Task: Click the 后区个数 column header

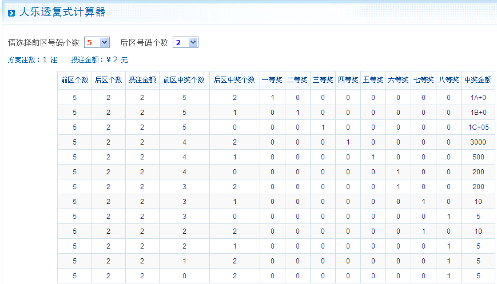Action: tap(109, 80)
